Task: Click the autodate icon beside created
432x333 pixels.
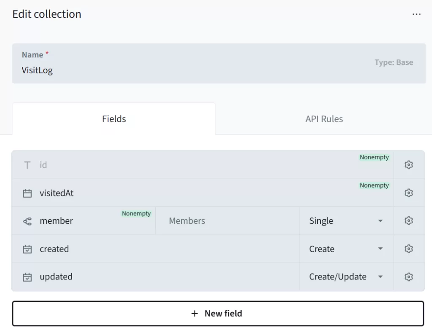Action: click(27, 249)
